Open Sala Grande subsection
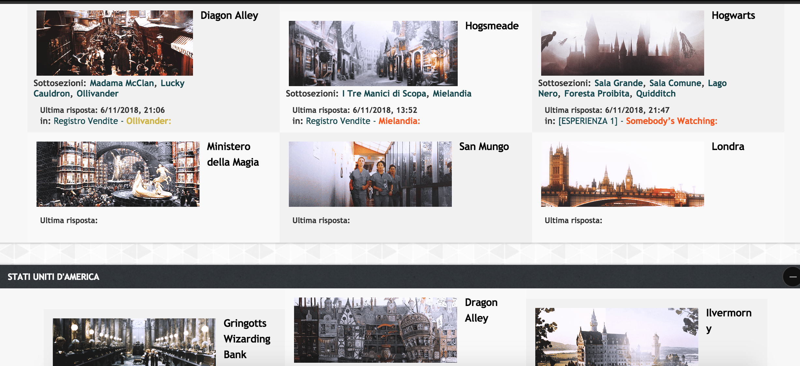 pyautogui.click(x=618, y=83)
